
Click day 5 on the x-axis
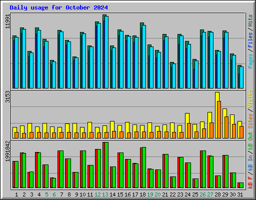tap(46, 194)
